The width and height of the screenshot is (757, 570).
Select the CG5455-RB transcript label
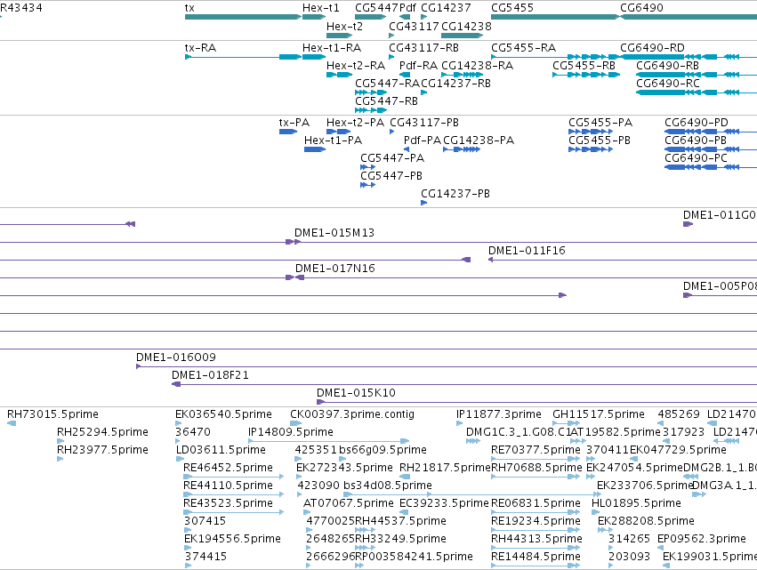pyautogui.click(x=584, y=66)
